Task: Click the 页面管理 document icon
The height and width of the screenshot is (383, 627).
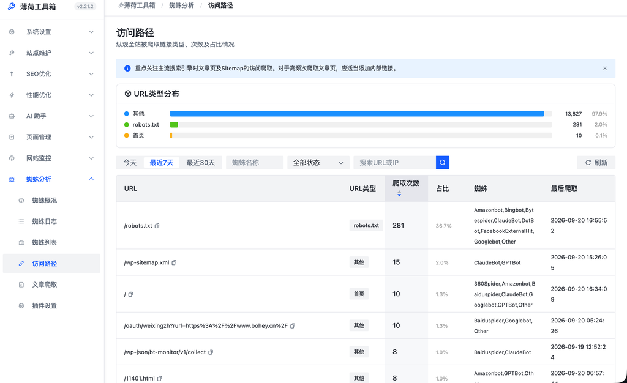Action: (x=12, y=138)
